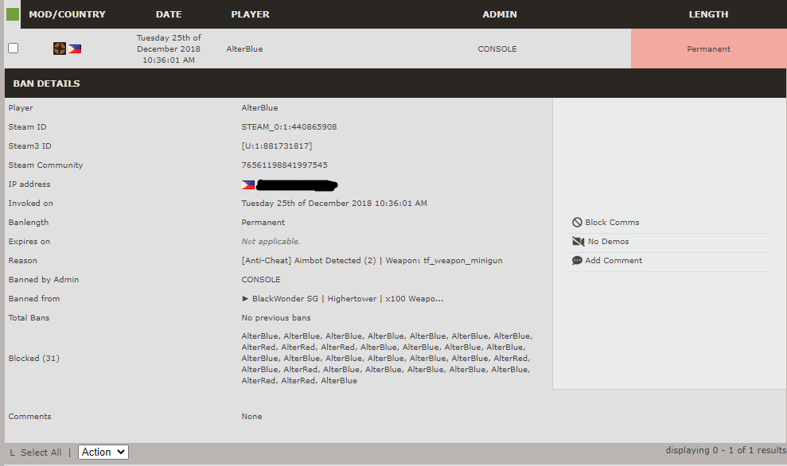The width and height of the screenshot is (787, 466).
Task: Click the Total Bans label
Action: (x=29, y=317)
